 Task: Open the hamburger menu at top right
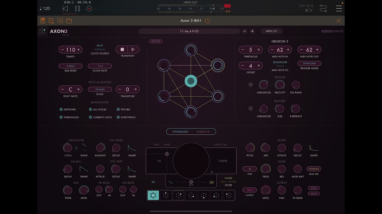[x=339, y=8]
